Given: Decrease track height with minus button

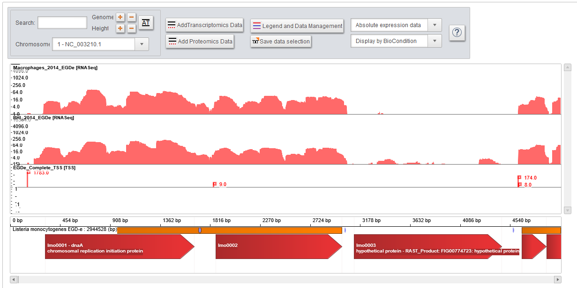Looking at the screenshot, I should click(132, 29).
